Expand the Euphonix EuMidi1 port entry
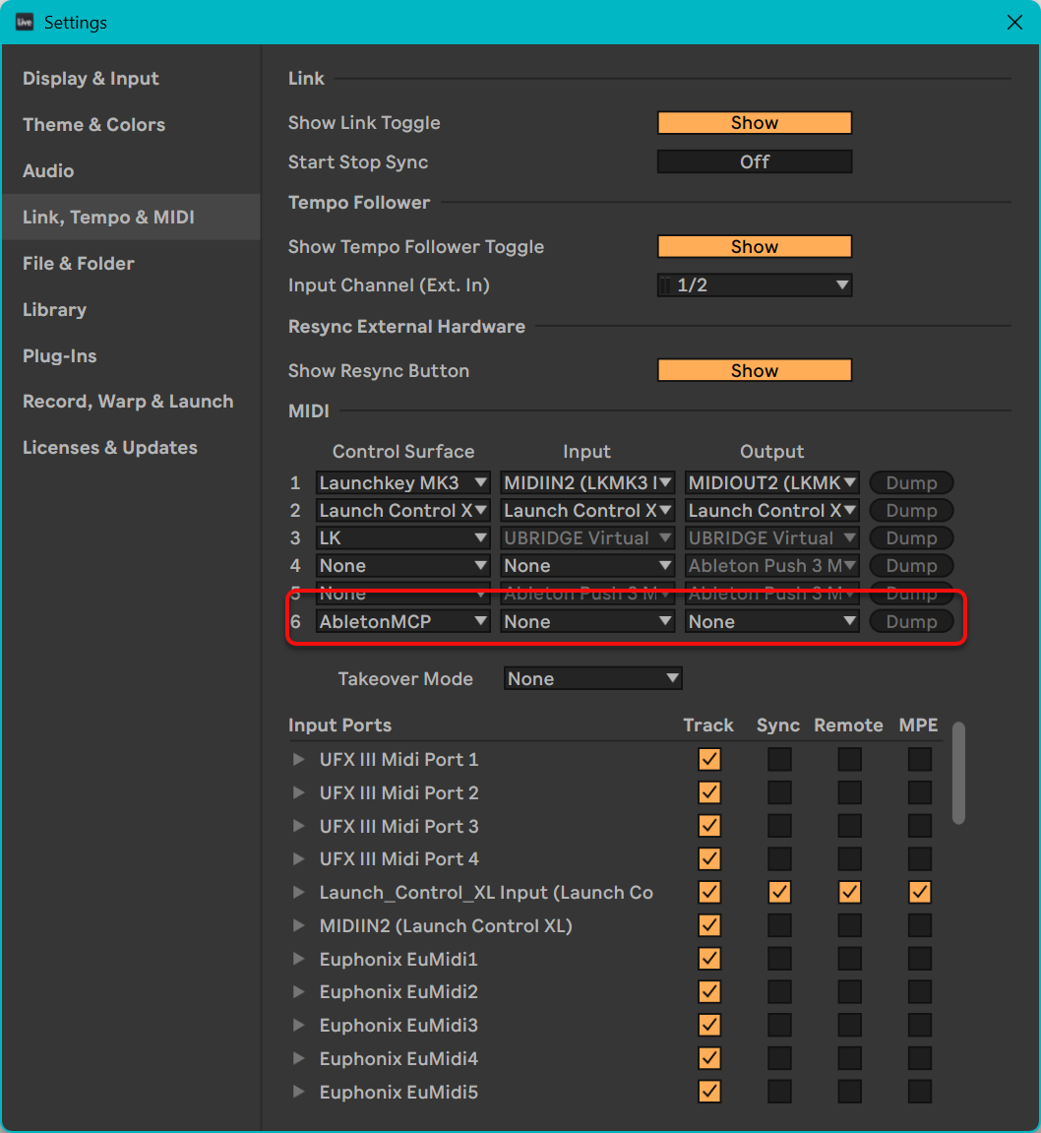Viewport: 1041px width, 1133px height. tap(298, 960)
